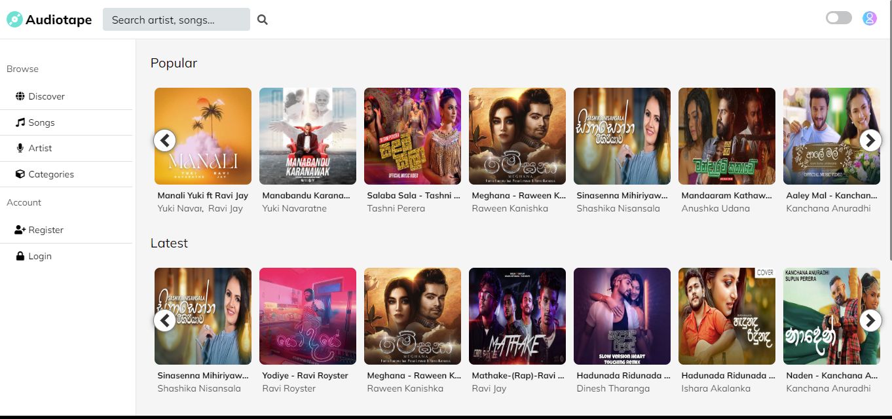Image resolution: width=892 pixels, height=419 pixels.
Task: Focus the Search artist, songs field
Action: tap(176, 20)
